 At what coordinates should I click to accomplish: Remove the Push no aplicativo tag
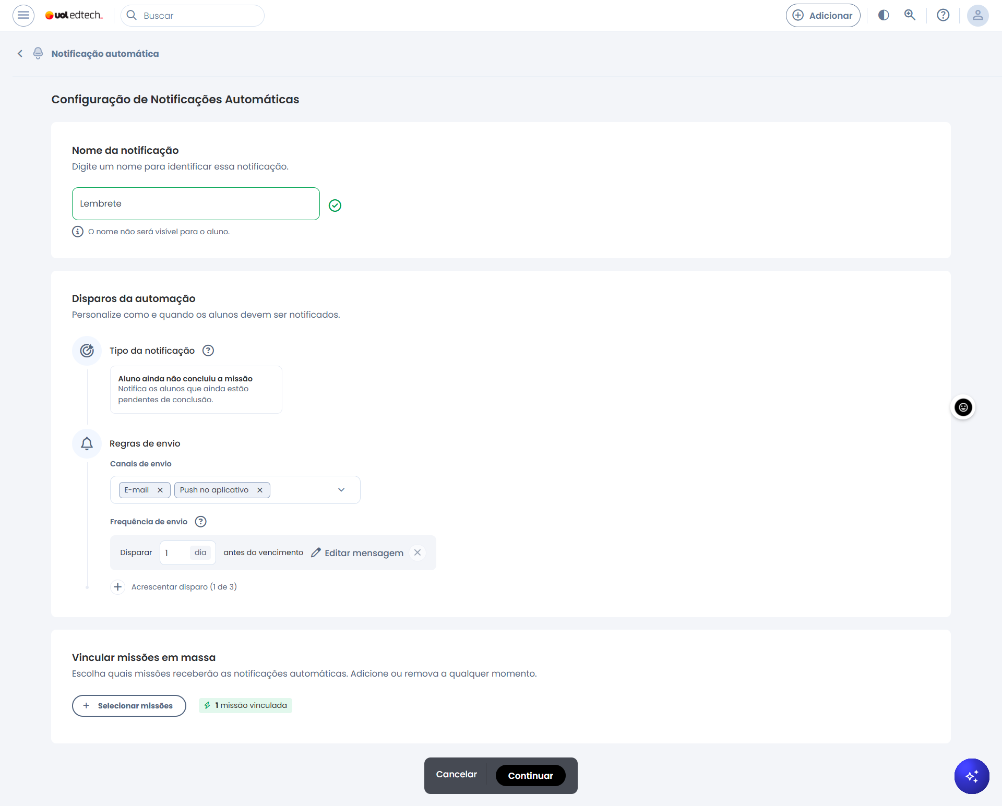[260, 490]
